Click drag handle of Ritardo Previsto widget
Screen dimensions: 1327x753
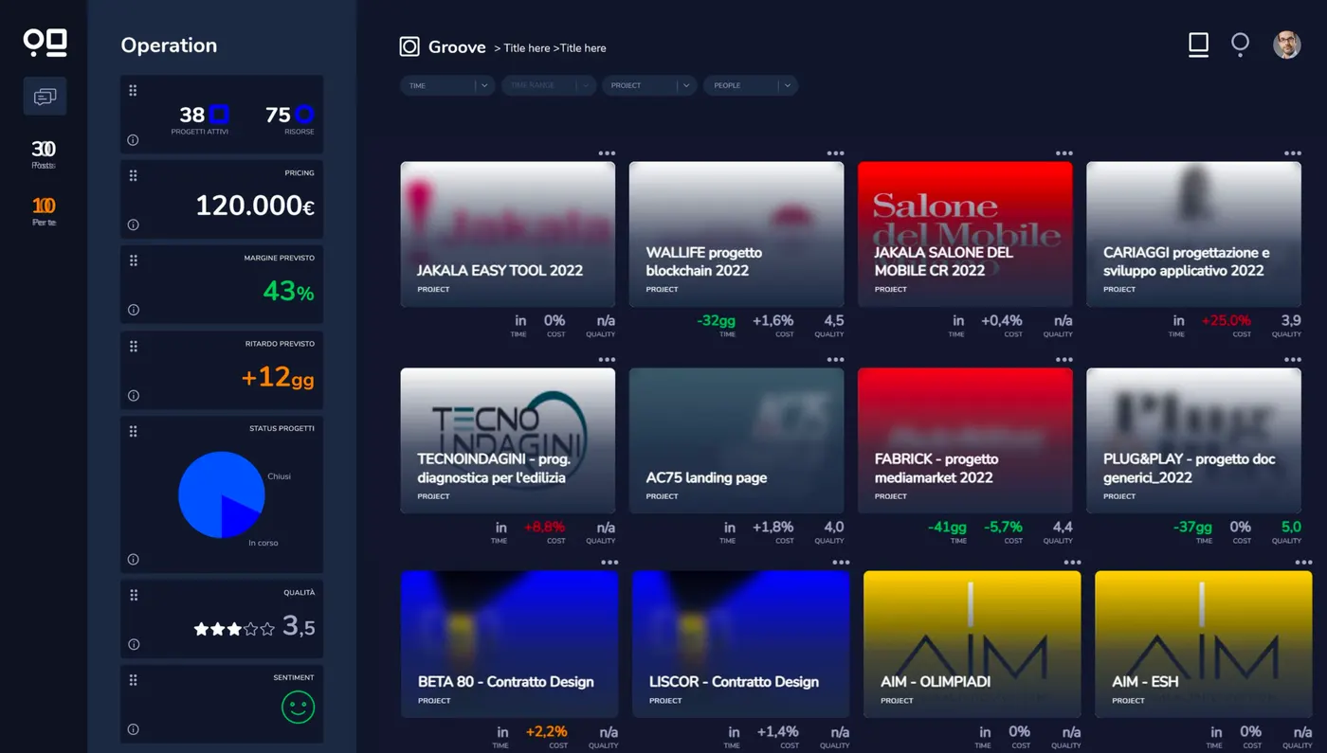(x=133, y=346)
